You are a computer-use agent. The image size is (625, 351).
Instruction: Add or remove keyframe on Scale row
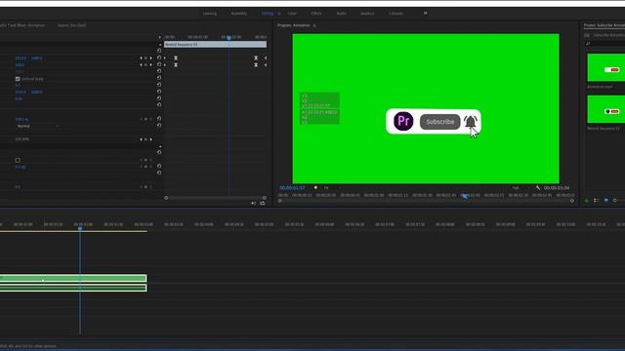point(146,65)
